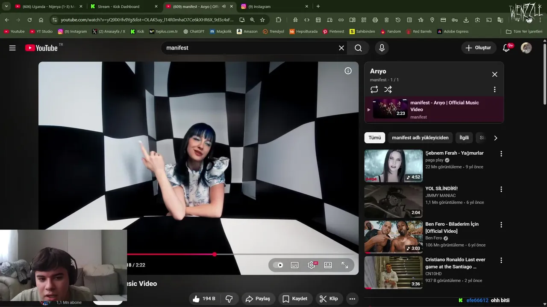Click the Paylaş share button
Viewport: 547px width, 307px height.
(x=258, y=298)
